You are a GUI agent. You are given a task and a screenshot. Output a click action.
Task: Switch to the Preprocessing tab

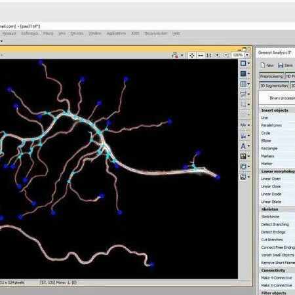[271, 76]
